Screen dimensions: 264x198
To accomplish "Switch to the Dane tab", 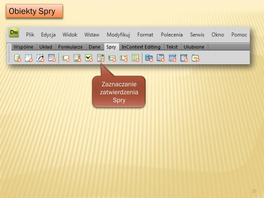I will (x=95, y=47).
